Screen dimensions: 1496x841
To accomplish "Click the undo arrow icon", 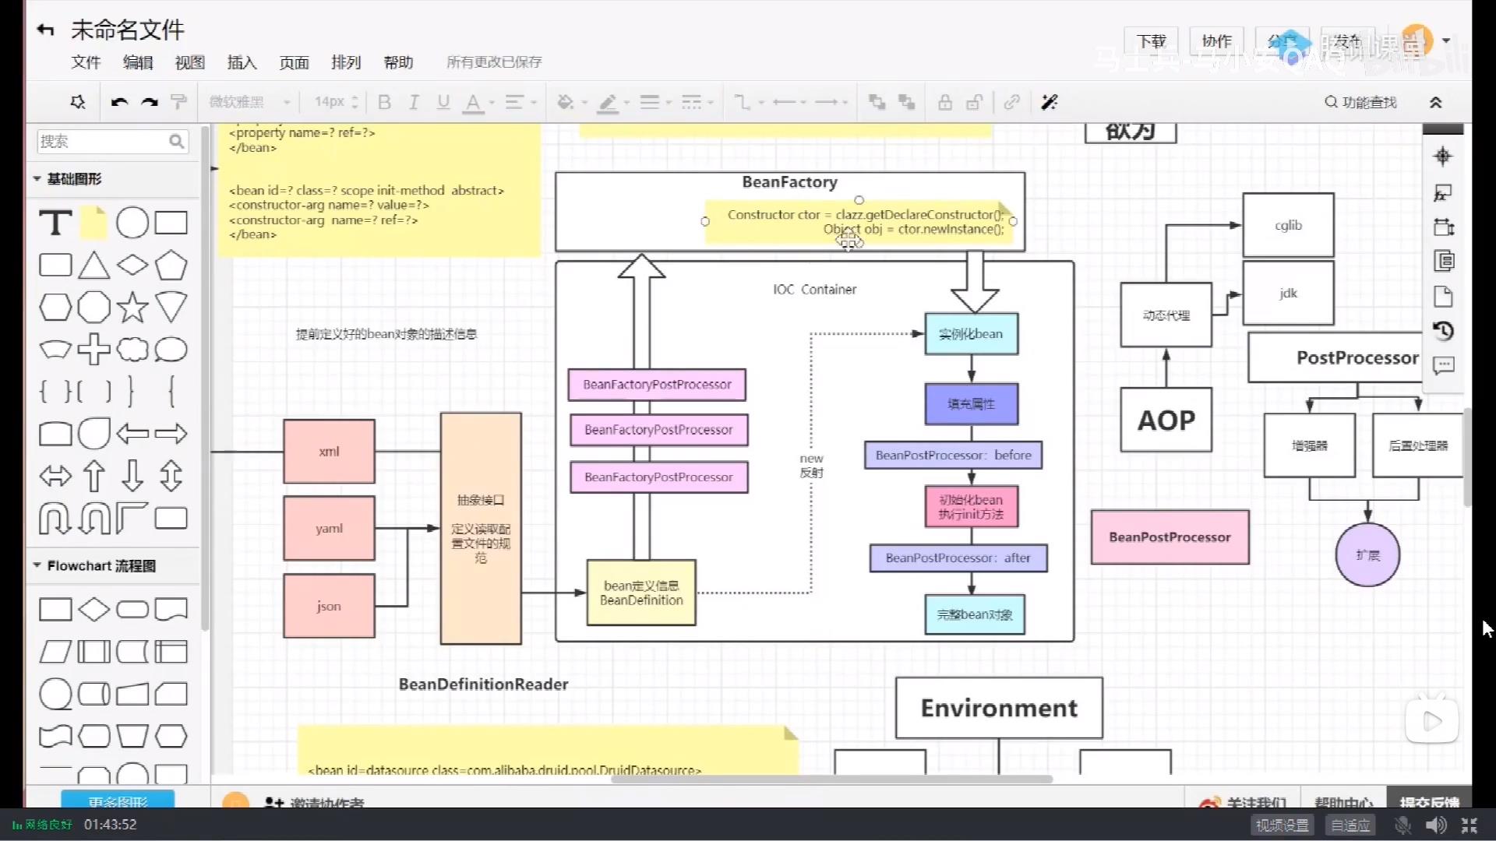I will tap(119, 102).
